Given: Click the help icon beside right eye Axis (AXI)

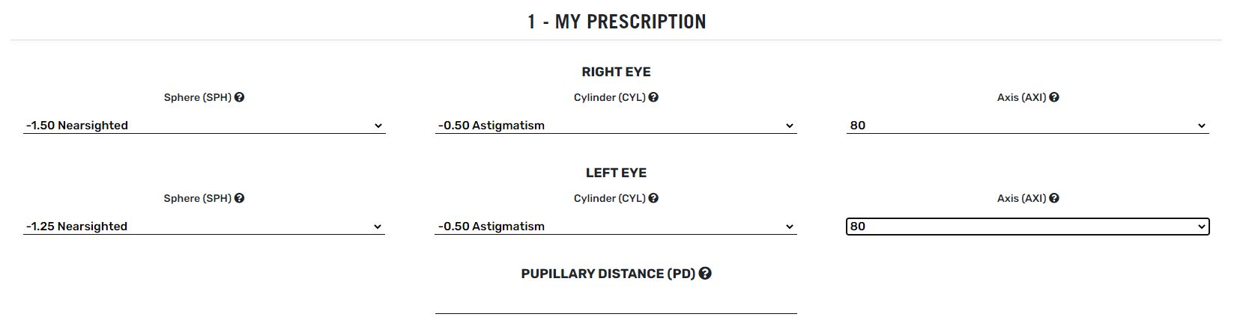Looking at the screenshot, I should [x=1054, y=97].
